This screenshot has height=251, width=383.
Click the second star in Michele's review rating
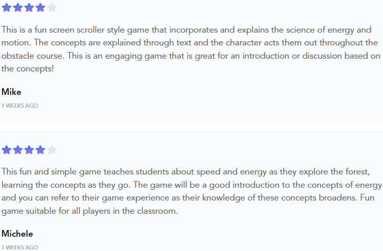coord(18,149)
